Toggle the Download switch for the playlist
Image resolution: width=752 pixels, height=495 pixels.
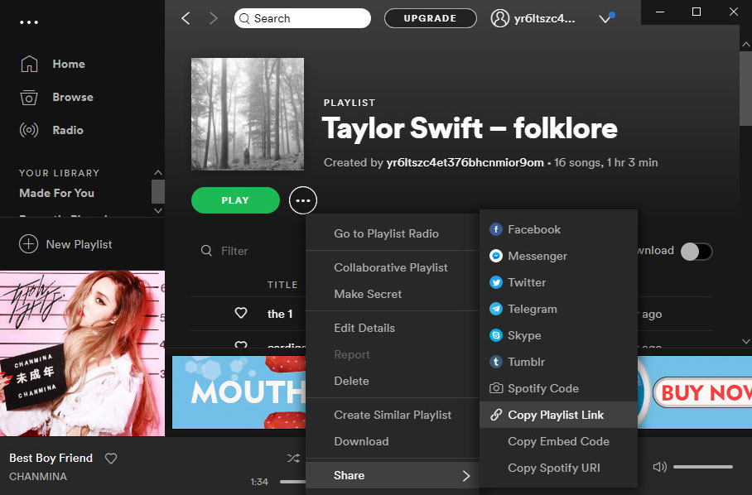(697, 251)
